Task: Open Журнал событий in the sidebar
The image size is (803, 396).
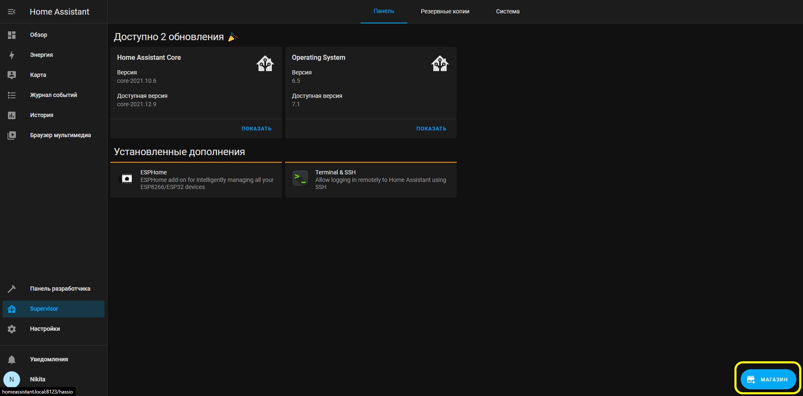Action: [x=54, y=95]
